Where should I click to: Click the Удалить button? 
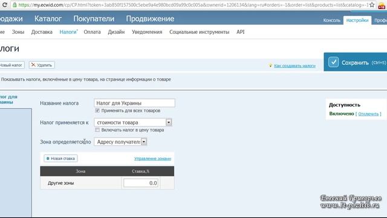pos(42,65)
